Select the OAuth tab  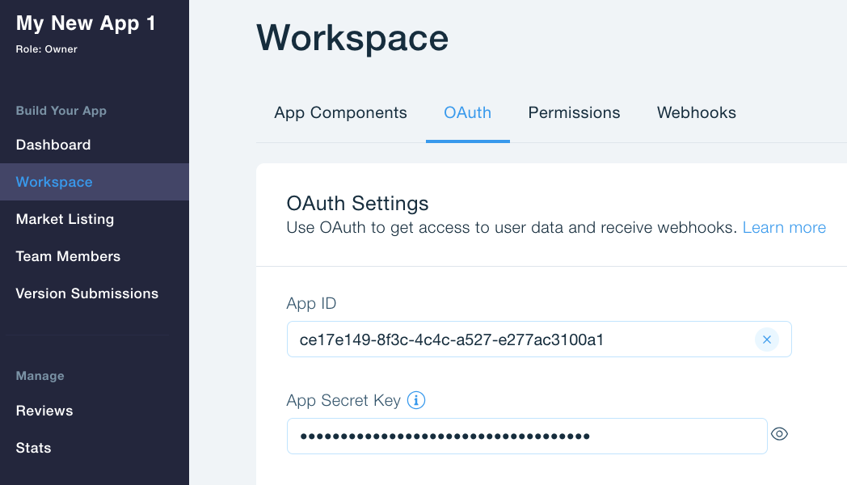tap(467, 113)
